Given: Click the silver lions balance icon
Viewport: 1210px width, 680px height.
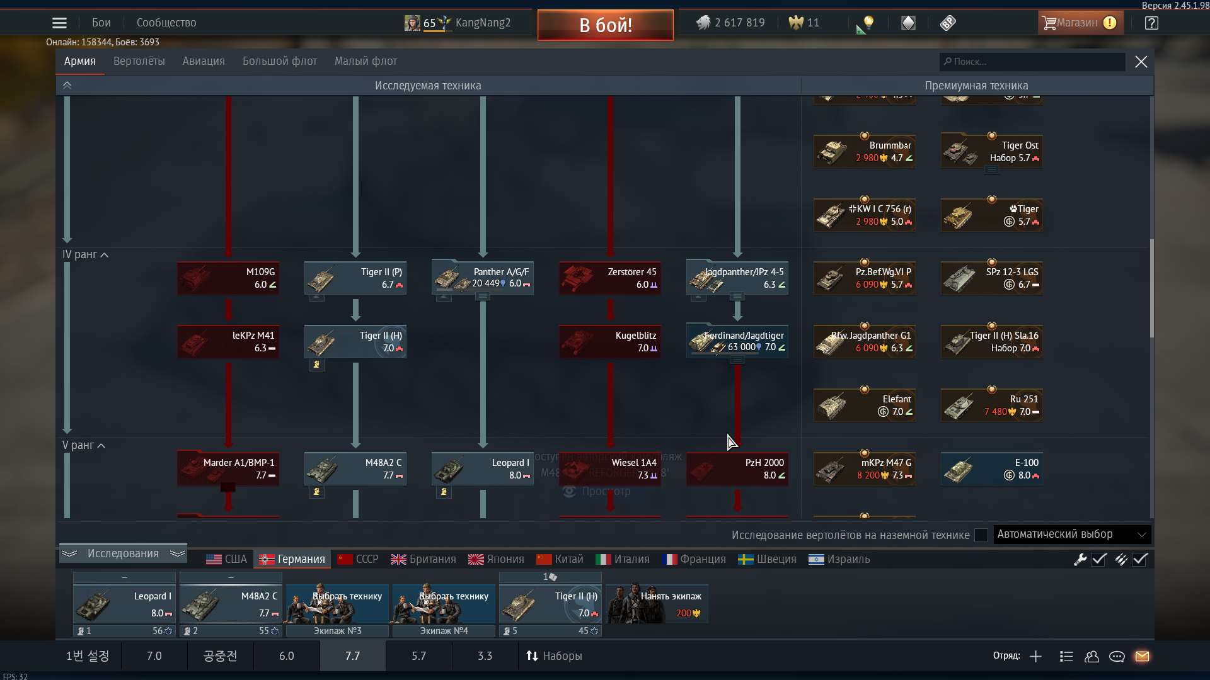Looking at the screenshot, I should [703, 23].
